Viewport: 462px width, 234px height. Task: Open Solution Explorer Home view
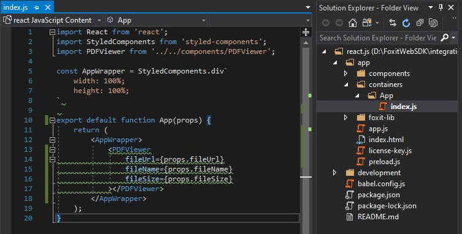point(353,23)
